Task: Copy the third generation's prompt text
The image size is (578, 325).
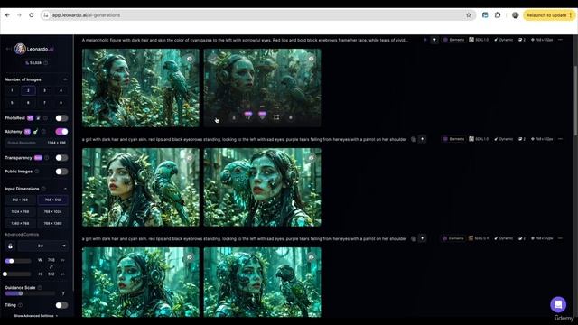Action: tap(414, 238)
